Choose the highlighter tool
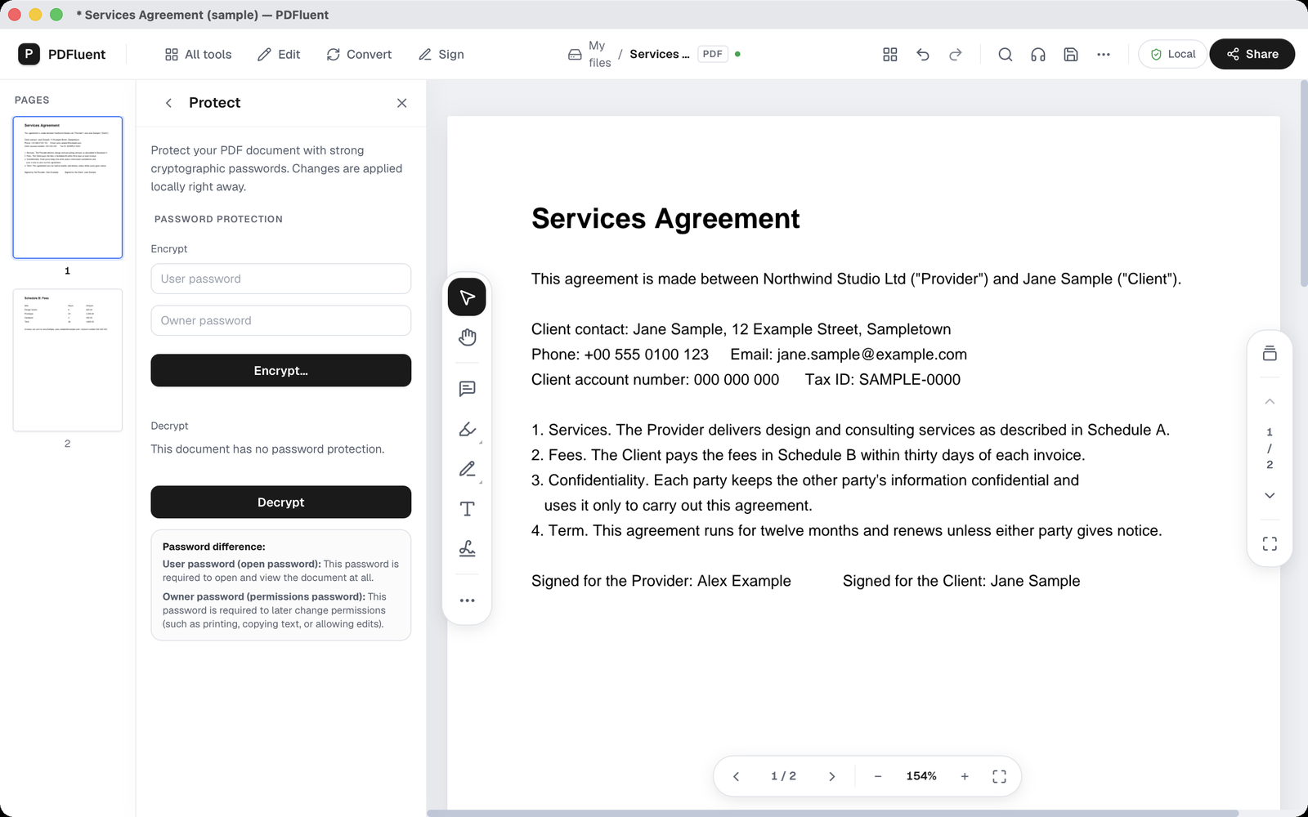1308x817 pixels. (467, 429)
